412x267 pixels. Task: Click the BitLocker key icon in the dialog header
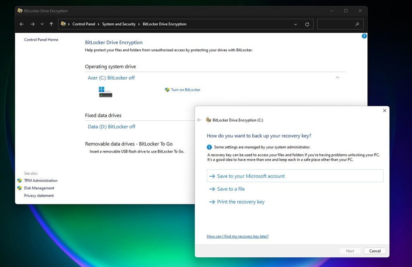click(x=208, y=120)
